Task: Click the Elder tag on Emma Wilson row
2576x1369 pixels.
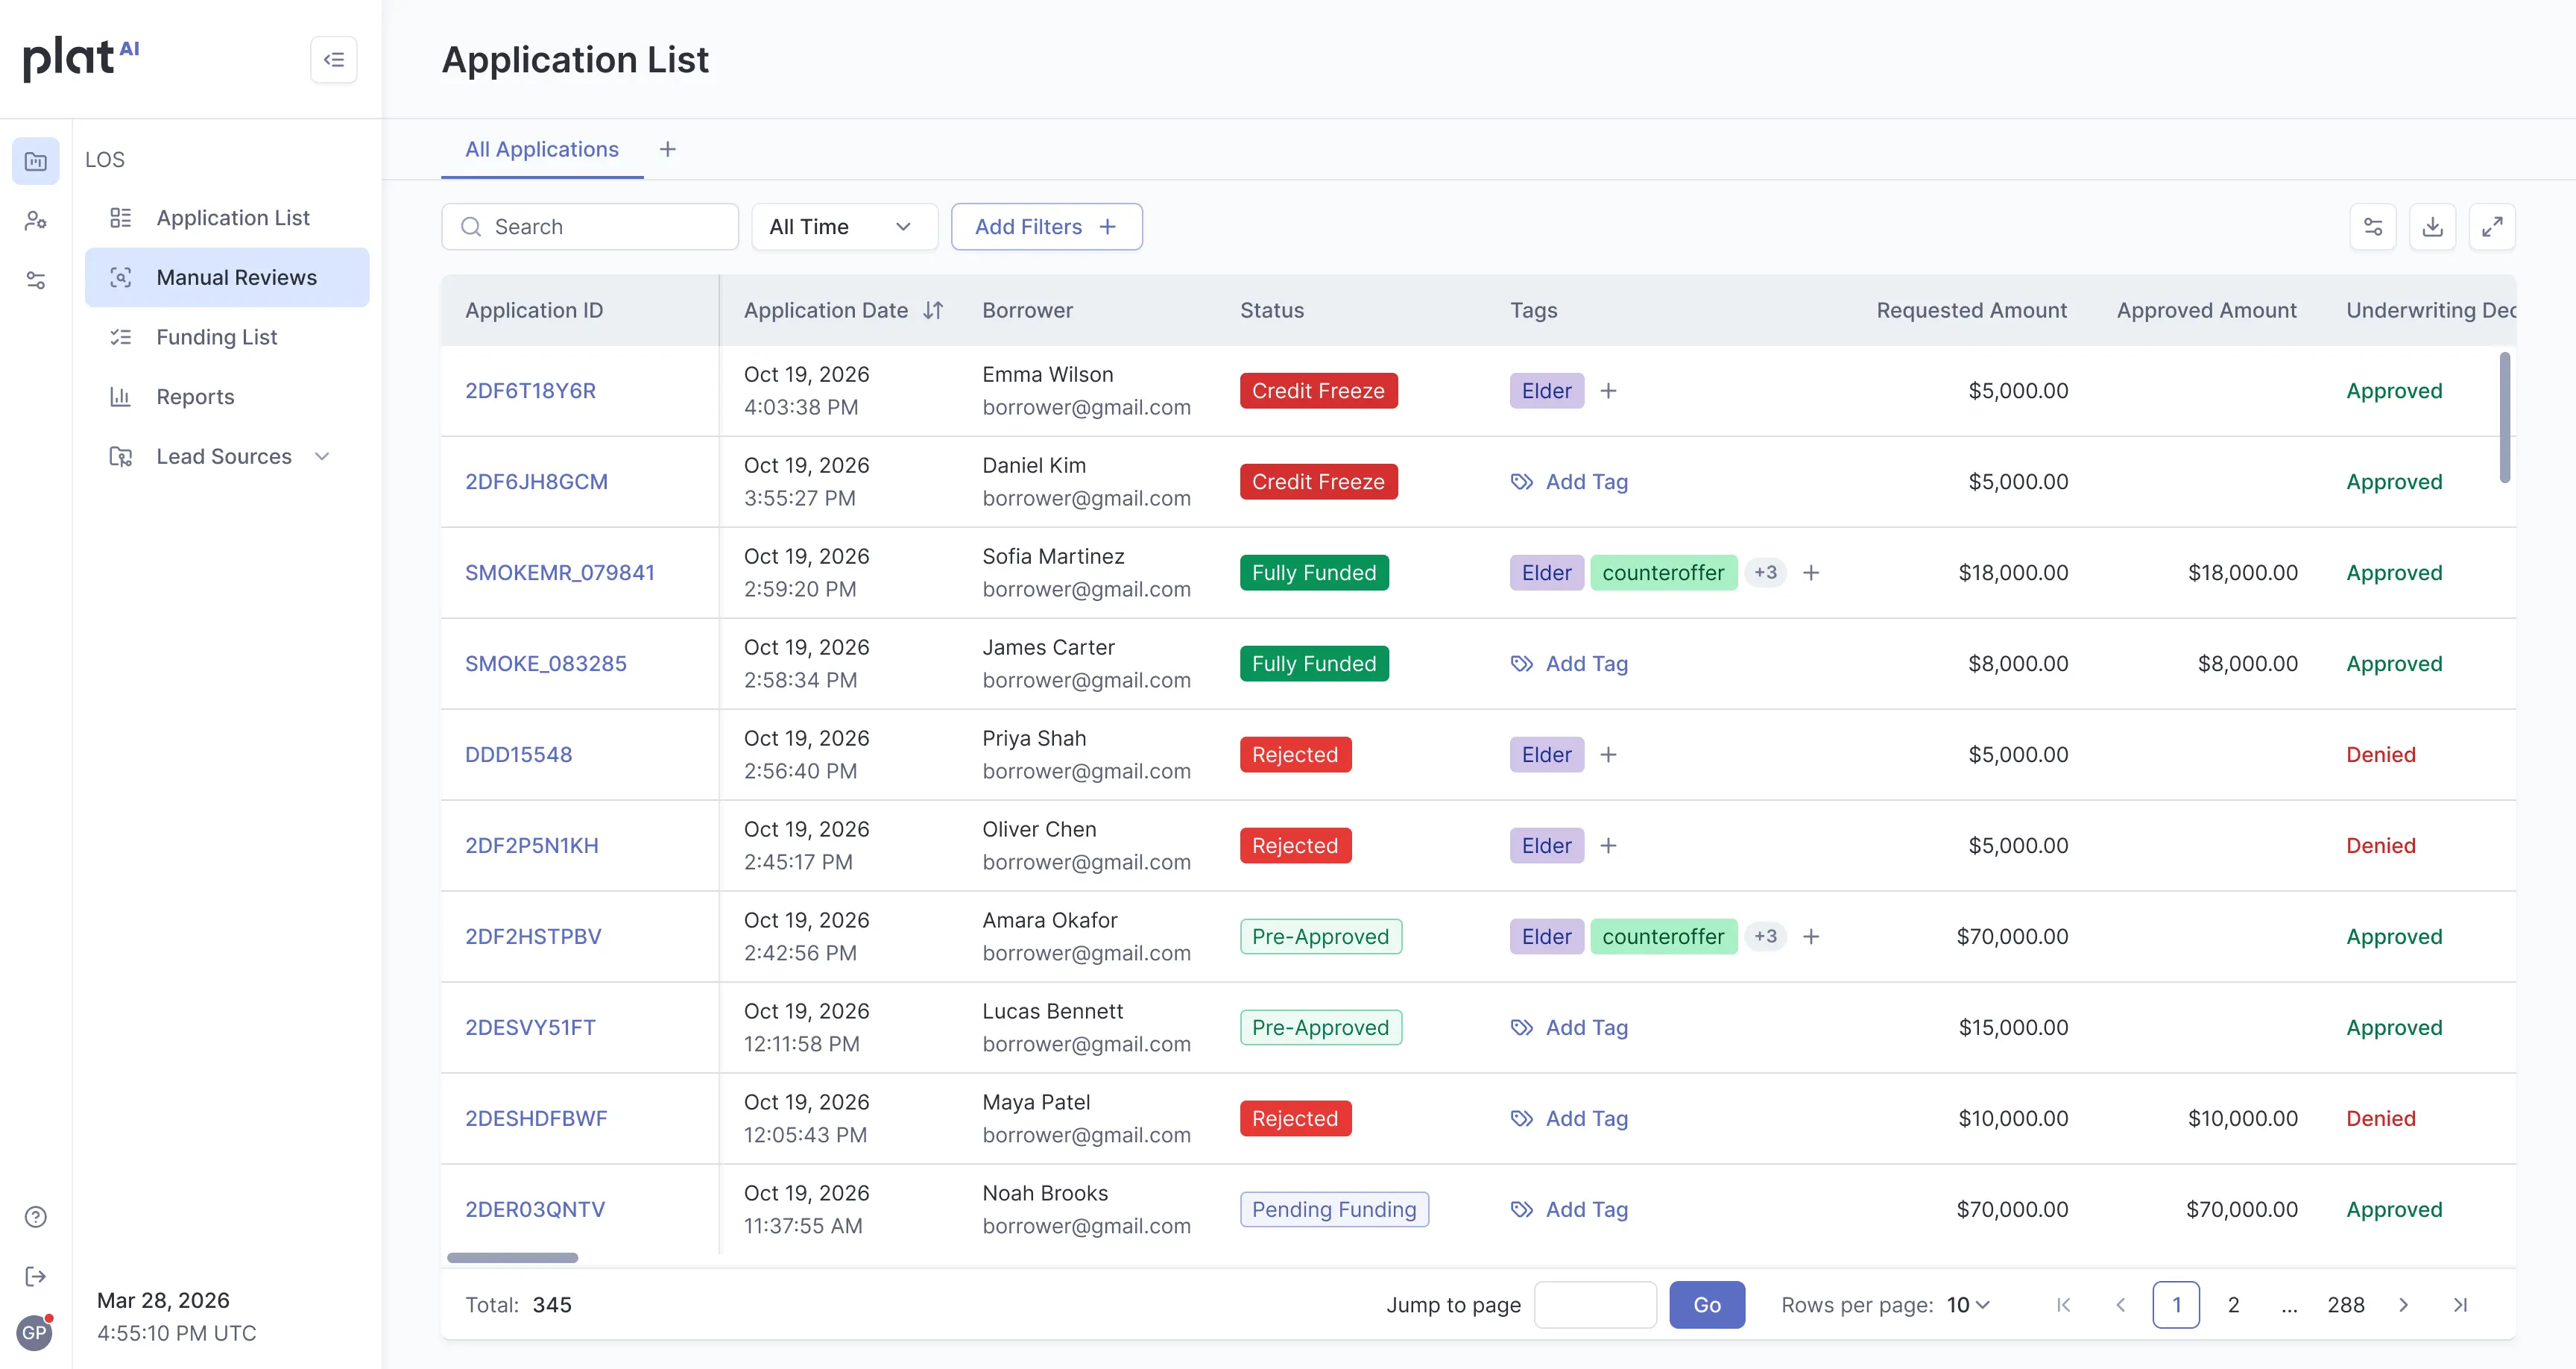Action: pos(1546,391)
